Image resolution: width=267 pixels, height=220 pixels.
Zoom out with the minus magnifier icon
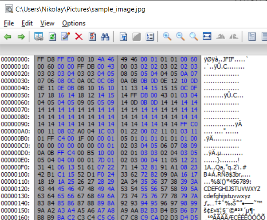pos(181,37)
